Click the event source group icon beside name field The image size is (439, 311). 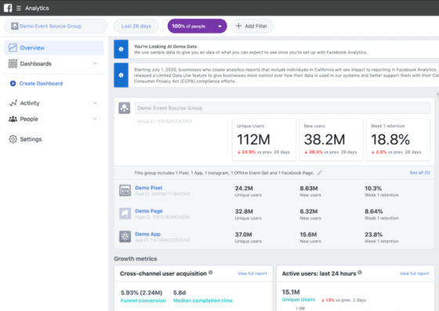(x=125, y=108)
